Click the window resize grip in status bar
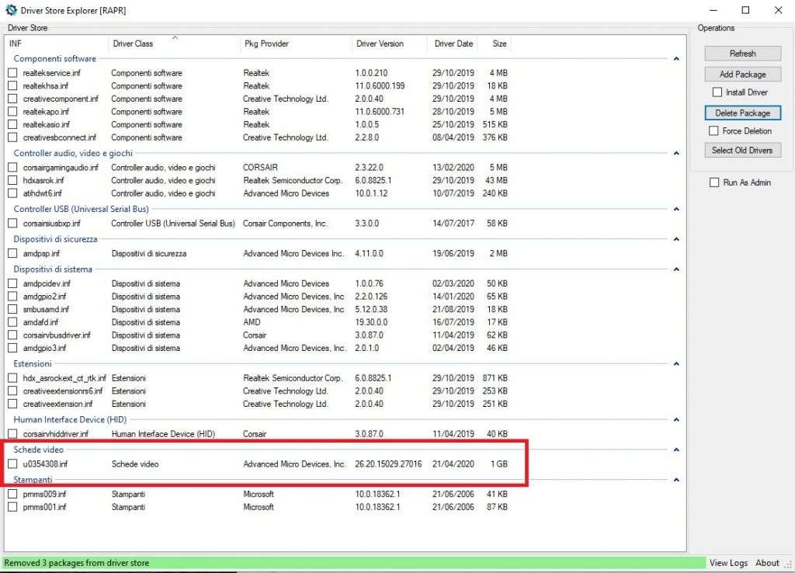Viewport: 795px width, 573px height. coord(789,564)
